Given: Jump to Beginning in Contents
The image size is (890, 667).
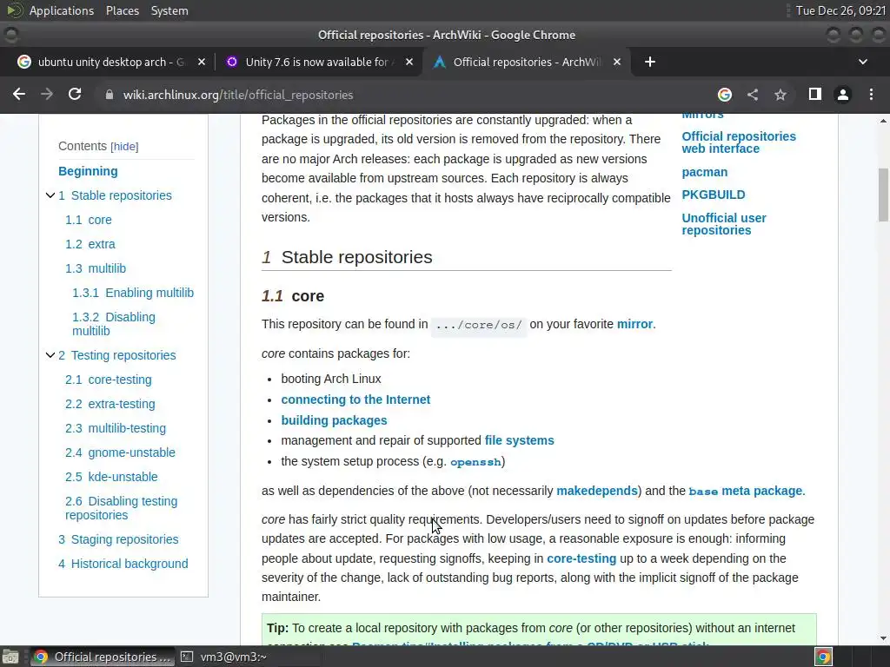Looking at the screenshot, I should pyautogui.click(x=88, y=171).
